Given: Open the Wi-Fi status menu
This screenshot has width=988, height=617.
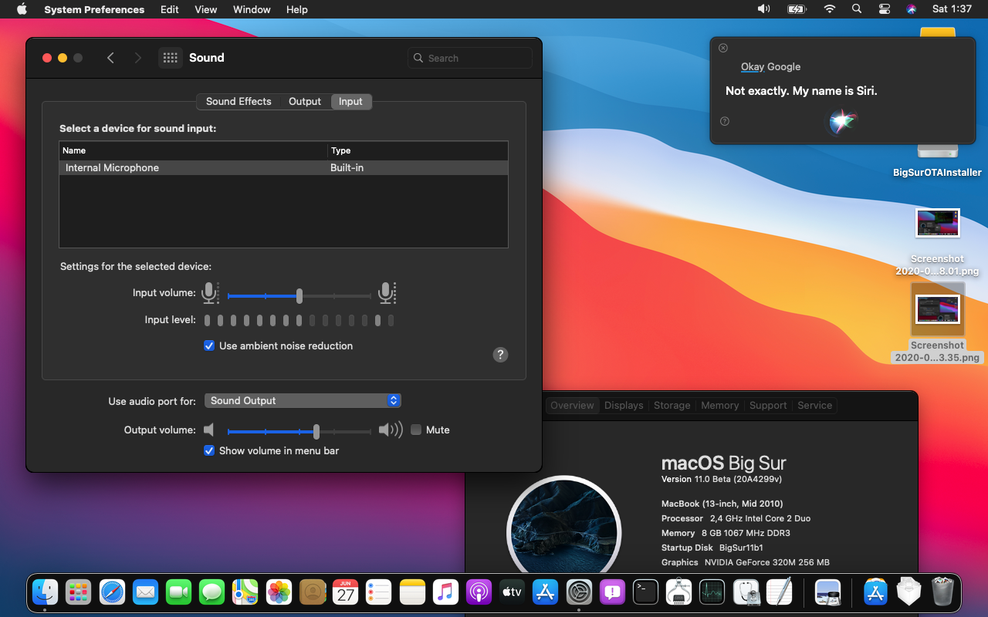Looking at the screenshot, I should [830, 9].
